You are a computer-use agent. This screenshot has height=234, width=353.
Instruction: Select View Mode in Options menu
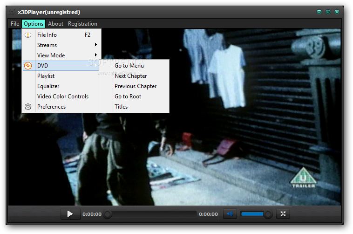point(61,55)
